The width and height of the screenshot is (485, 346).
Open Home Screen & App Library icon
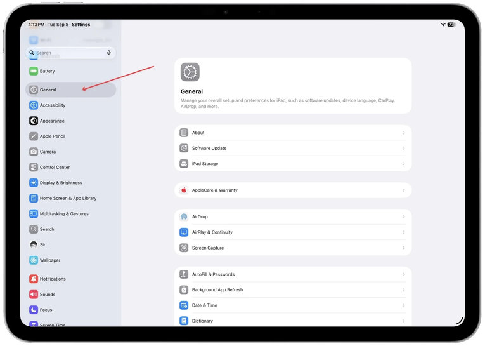point(34,198)
